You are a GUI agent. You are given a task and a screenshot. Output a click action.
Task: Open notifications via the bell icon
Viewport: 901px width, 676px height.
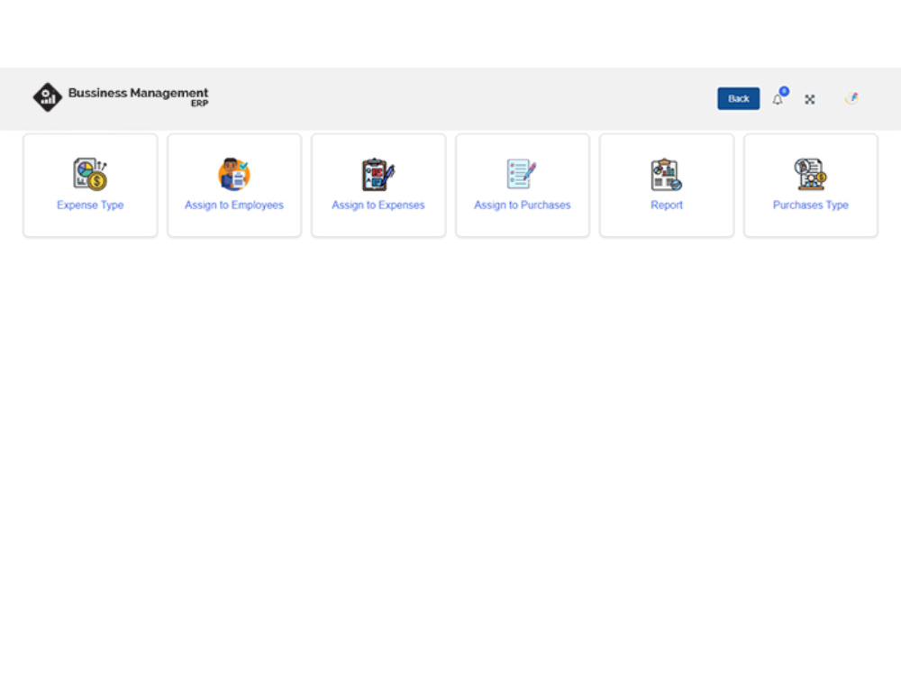click(778, 99)
